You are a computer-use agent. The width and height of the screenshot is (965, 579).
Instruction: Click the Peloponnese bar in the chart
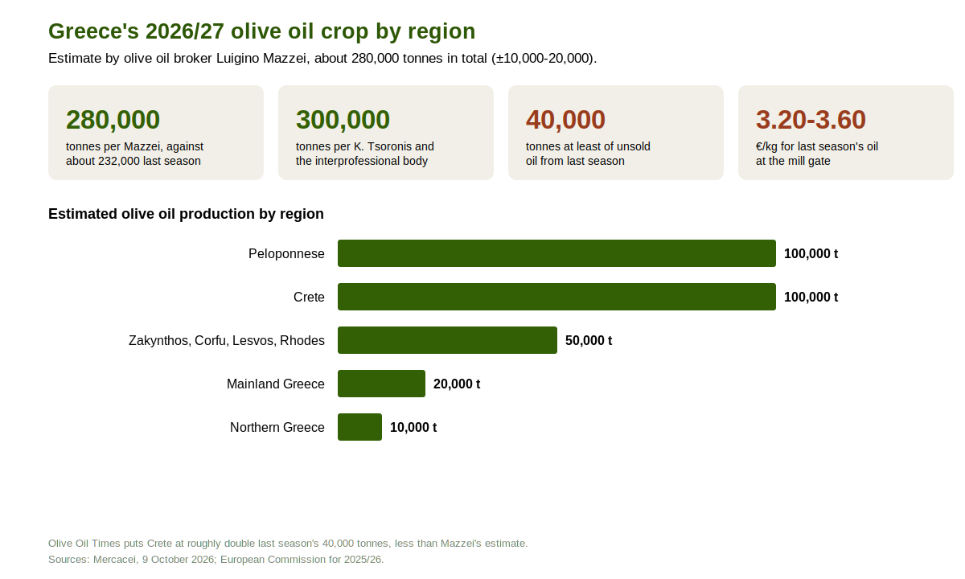click(556, 253)
